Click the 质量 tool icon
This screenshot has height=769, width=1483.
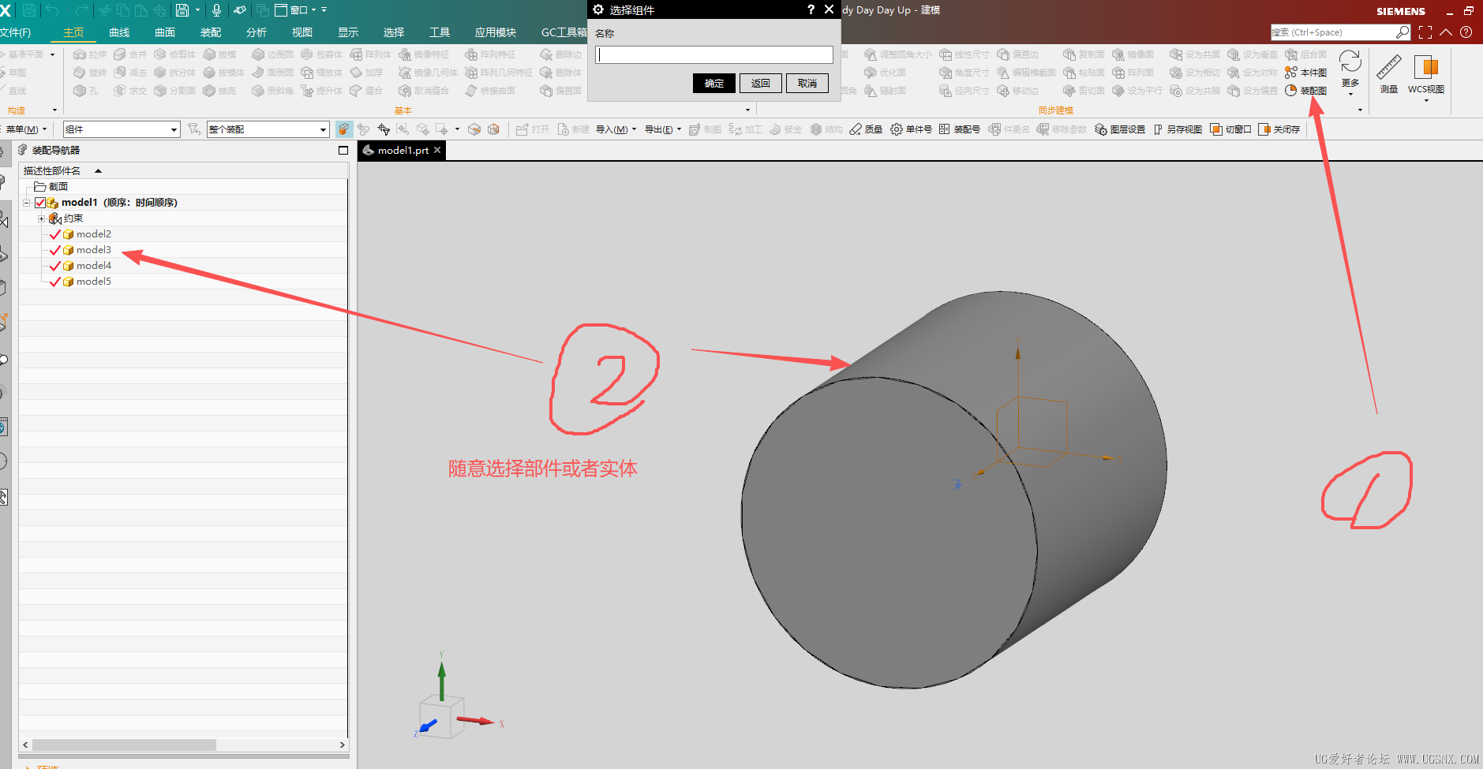(x=866, y=129)
